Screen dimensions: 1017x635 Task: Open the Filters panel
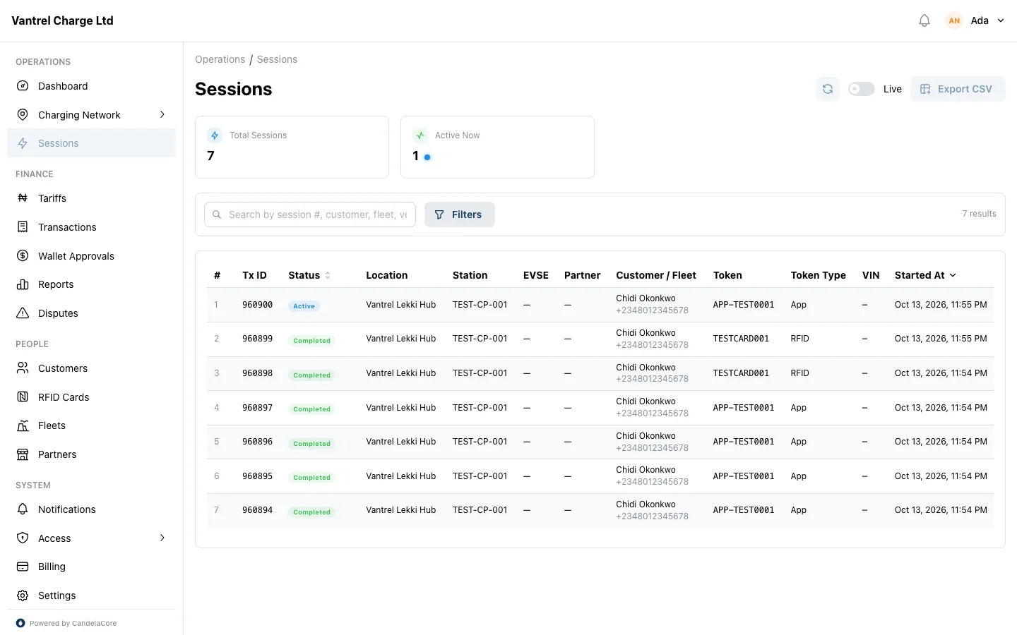tap(459, 214)
